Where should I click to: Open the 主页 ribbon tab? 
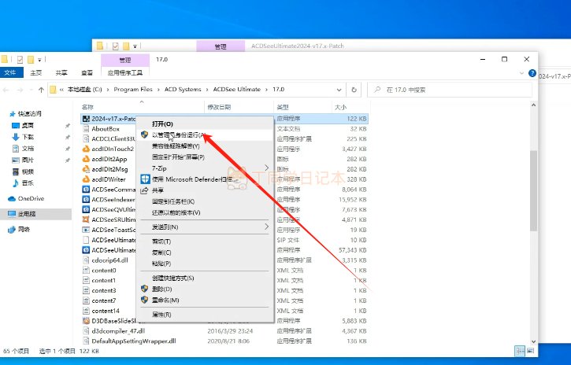36,72
